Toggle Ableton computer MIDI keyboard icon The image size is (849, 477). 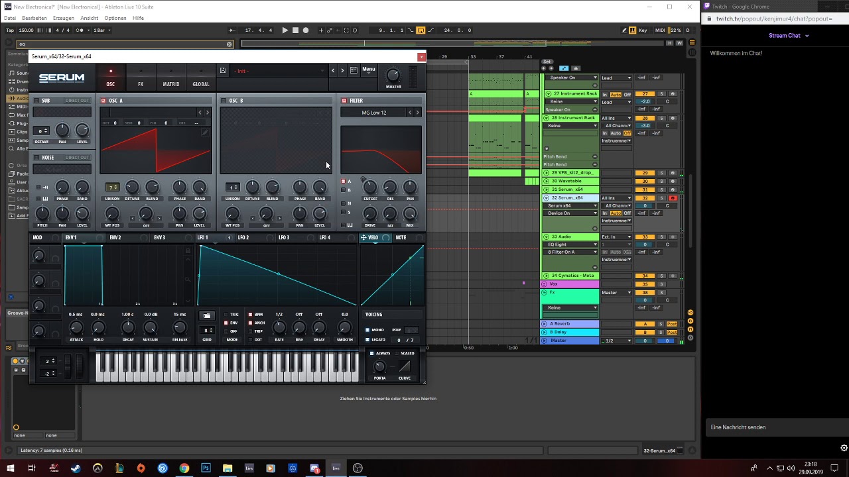pyautogui.click(x=633, y=30)
